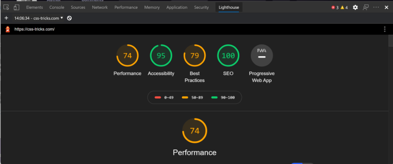Open the Sources tab
The height and width of the screenshot is (164, 393).
point(78,7)
